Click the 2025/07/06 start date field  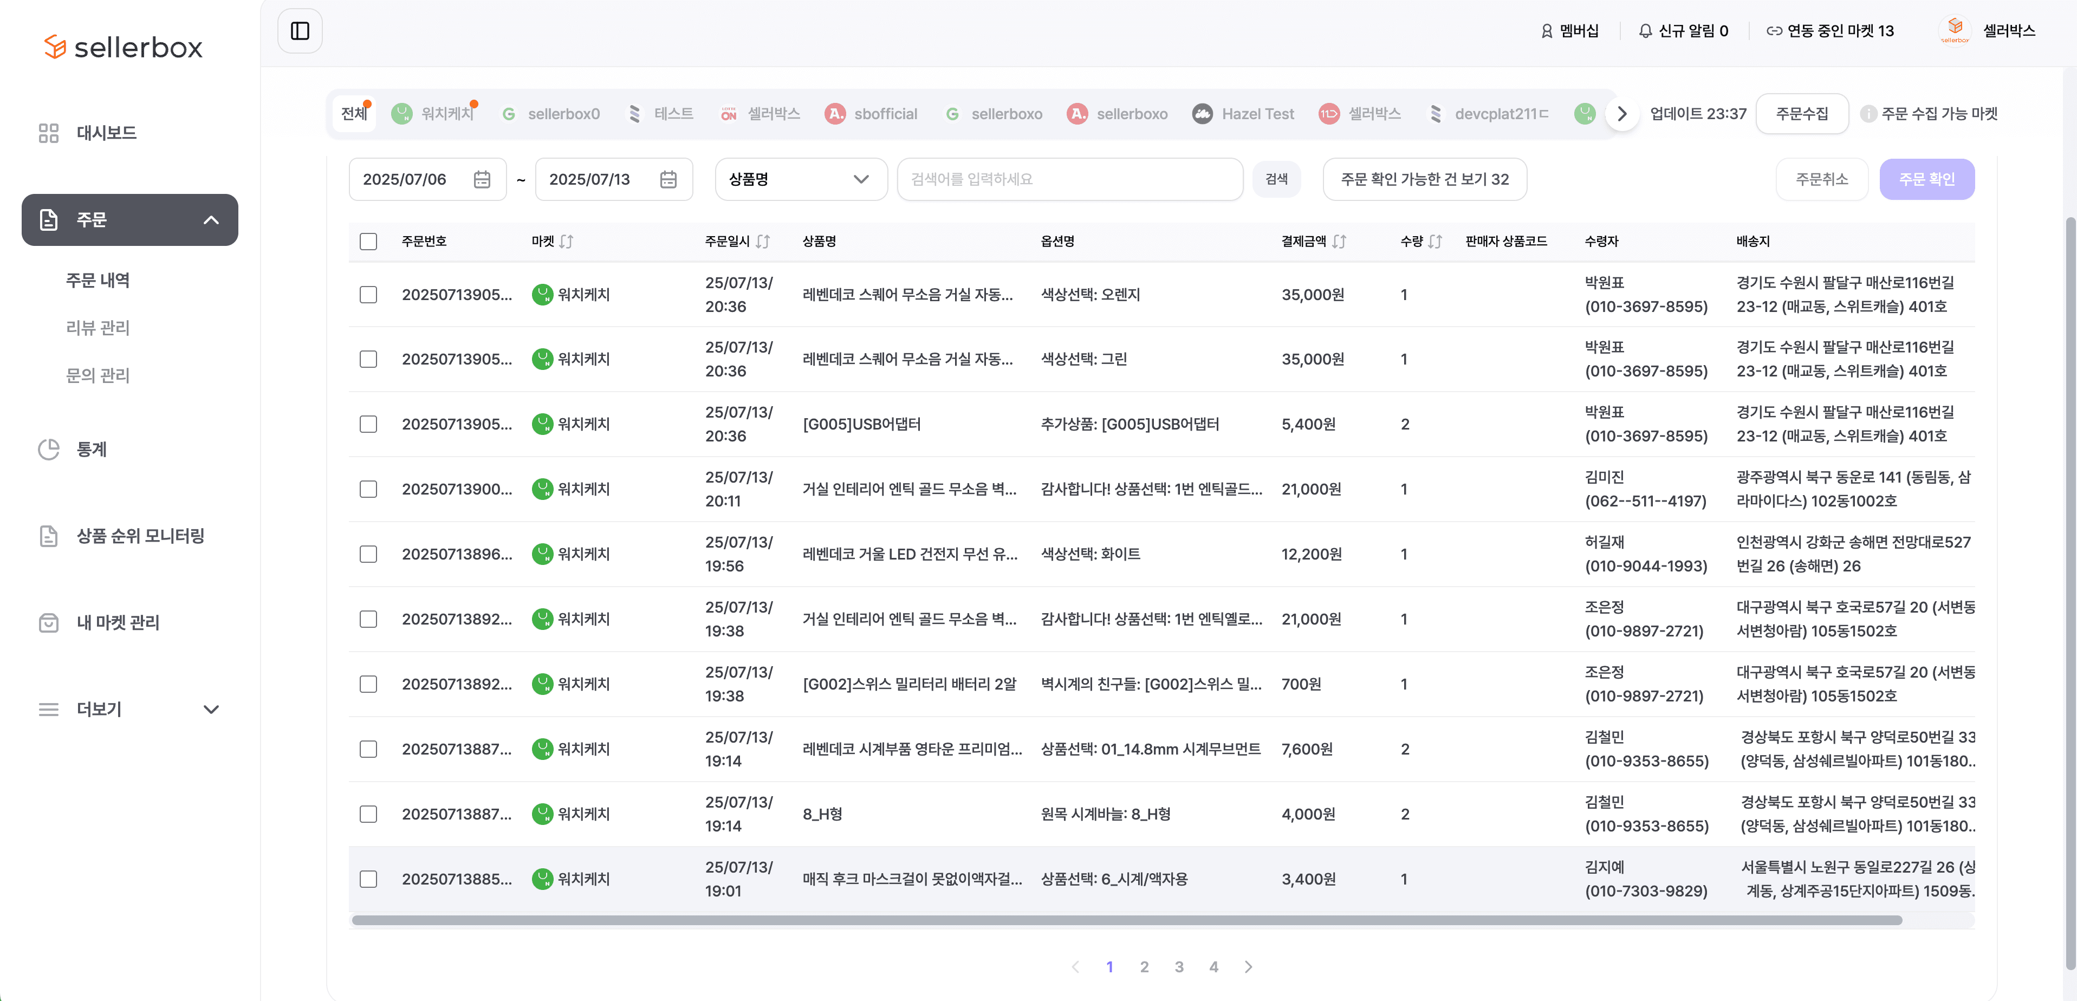click(x=427, y=179)
